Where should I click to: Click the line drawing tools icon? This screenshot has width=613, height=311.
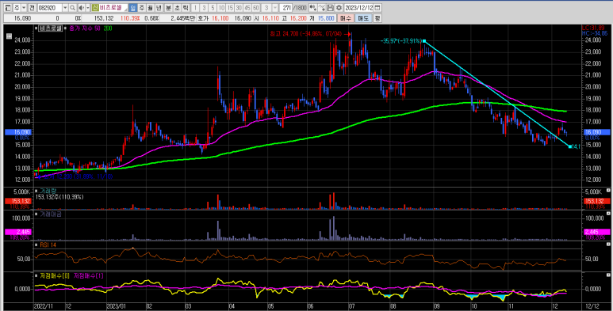(x=322, y=8)
